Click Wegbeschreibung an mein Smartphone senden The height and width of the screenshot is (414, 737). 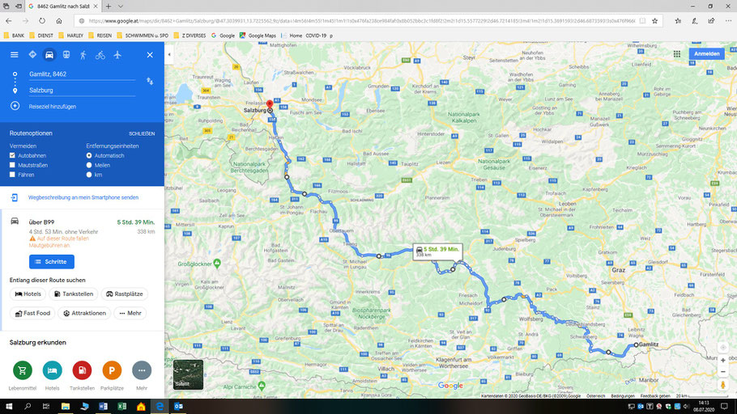pos(83,197)
